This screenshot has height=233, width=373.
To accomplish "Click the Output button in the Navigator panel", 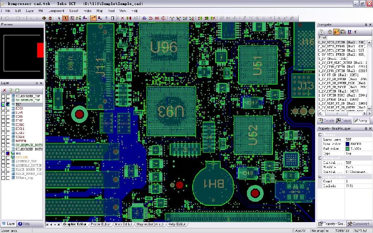I will tap(343, 119).
